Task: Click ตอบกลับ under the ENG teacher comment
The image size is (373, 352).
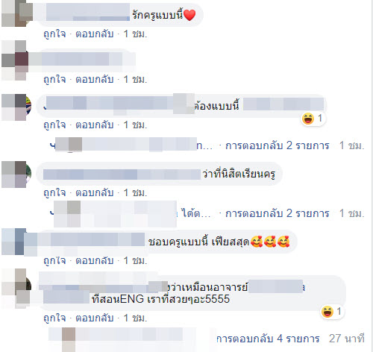Action: point(95,318)
